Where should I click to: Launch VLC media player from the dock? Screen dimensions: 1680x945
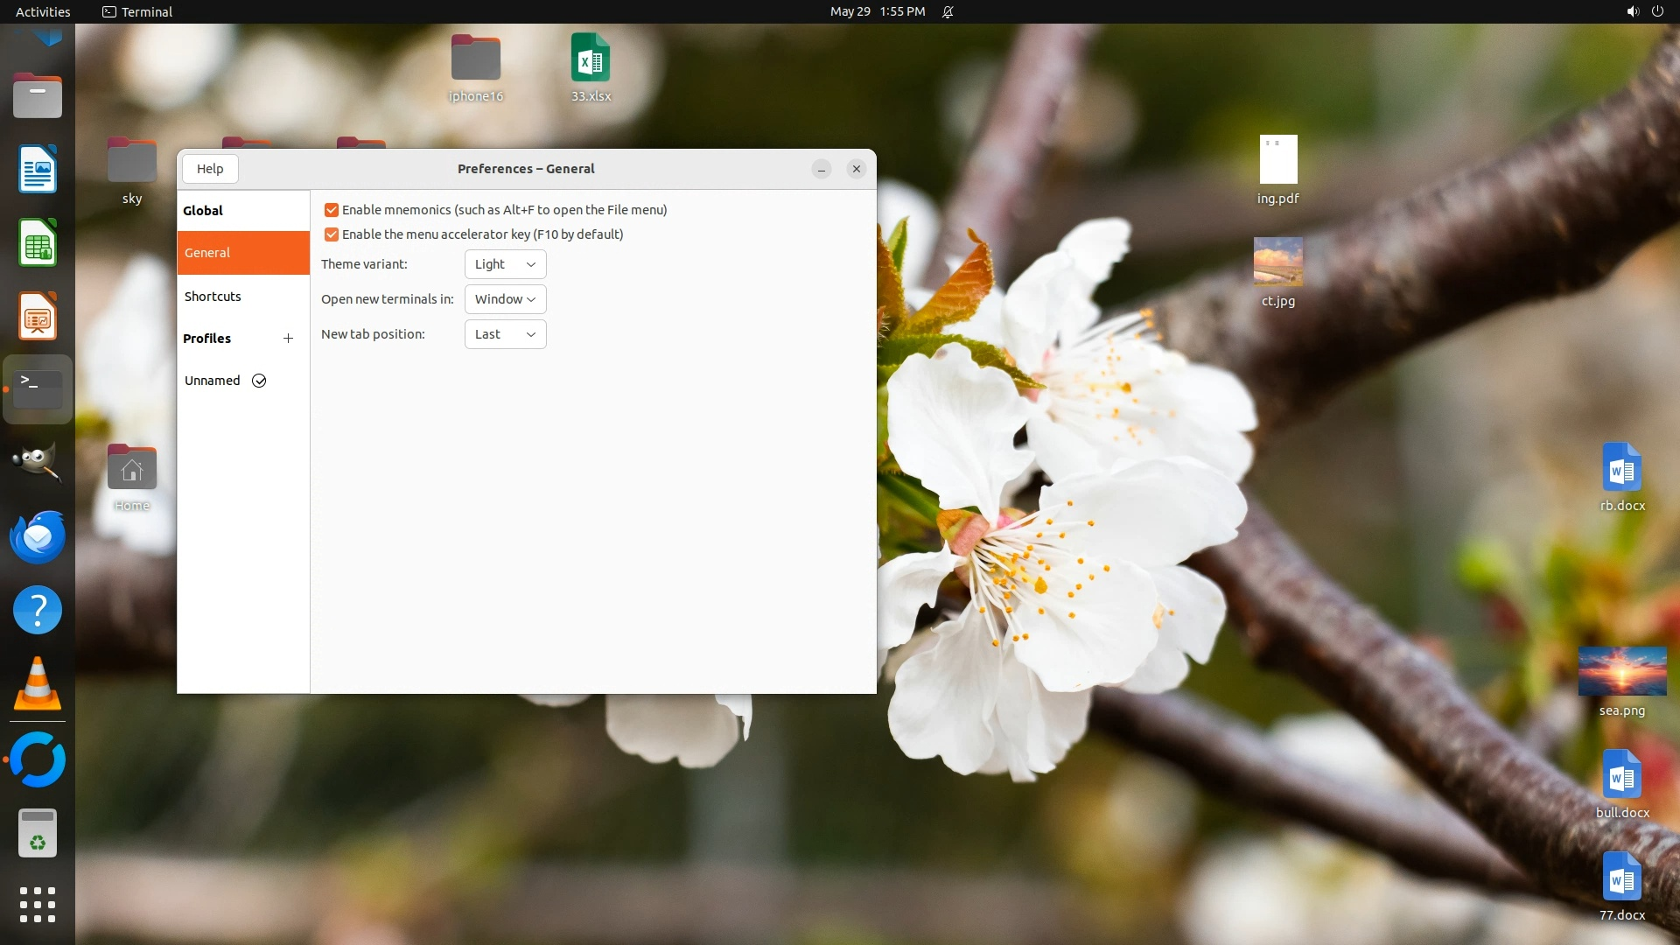pyautogui.click(x=38, y=683)
